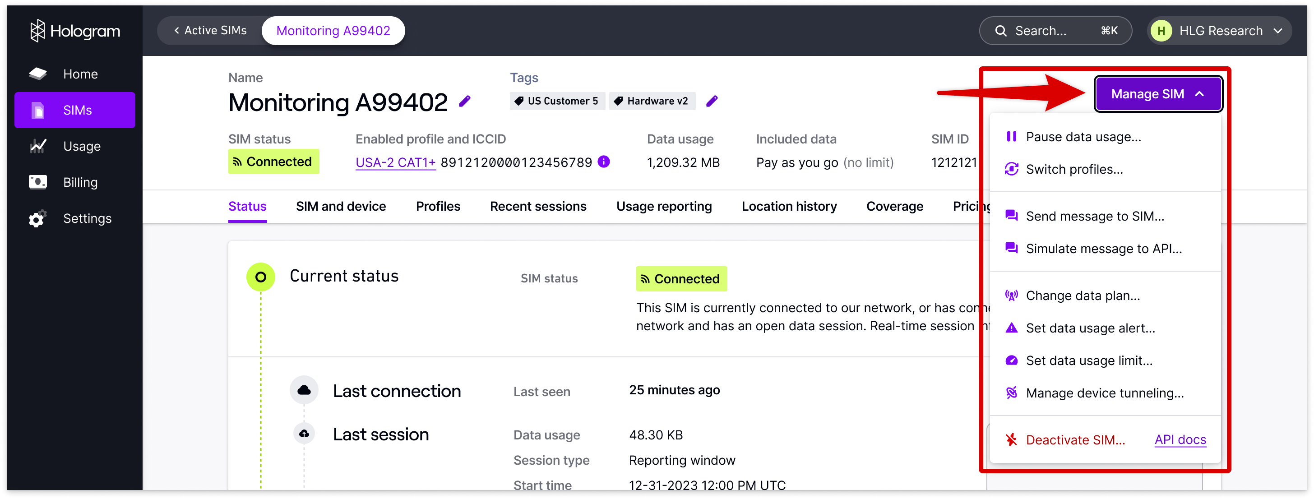Click Deactivate SIM
The width and height of the screenshot is (1314, 499).
click(1075, 440)
